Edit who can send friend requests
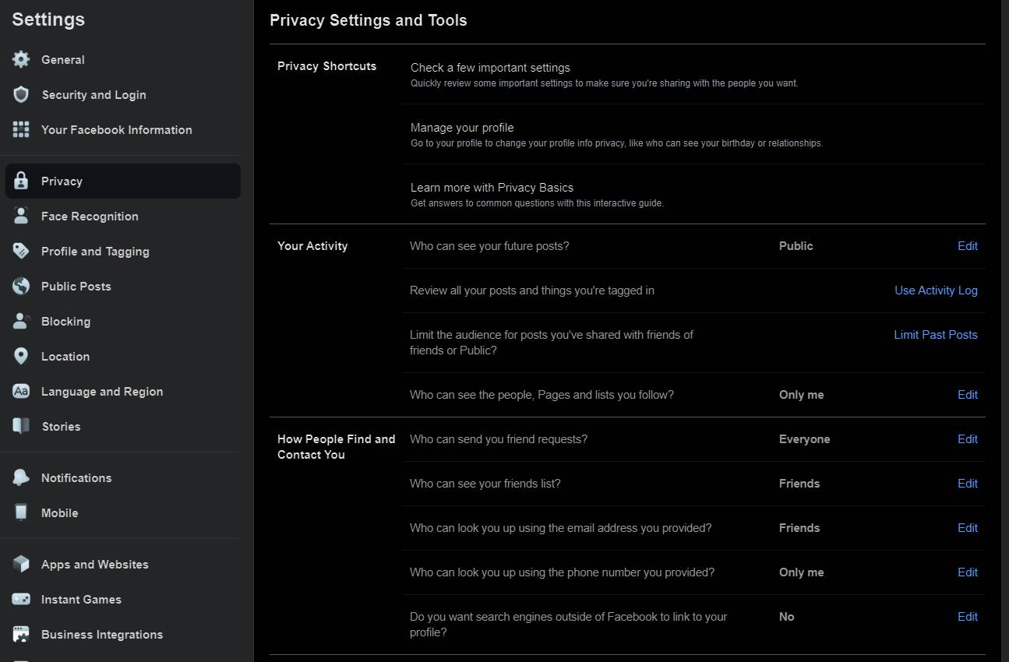This screenshot has width=1009, height=662. [967, 438]
